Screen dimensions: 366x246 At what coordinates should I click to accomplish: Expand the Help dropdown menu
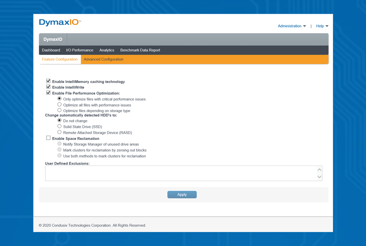(322, 26)
